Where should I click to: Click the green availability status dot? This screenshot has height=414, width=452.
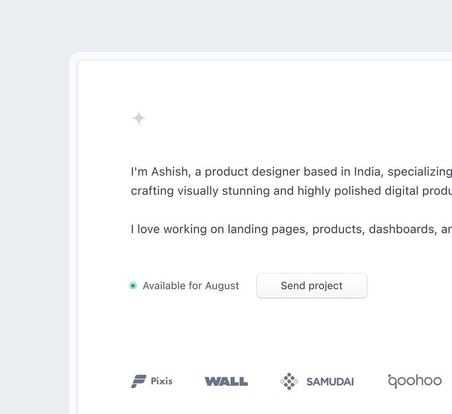click(133, 286)
